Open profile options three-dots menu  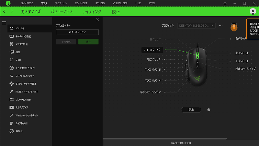point(221,26)
